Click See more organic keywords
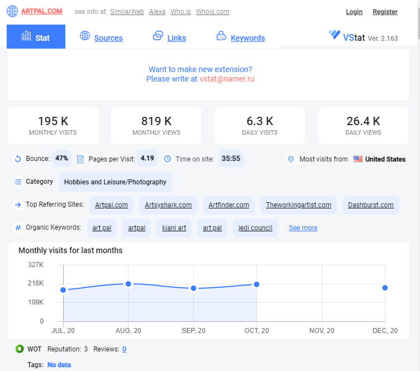 pos(303,228)
